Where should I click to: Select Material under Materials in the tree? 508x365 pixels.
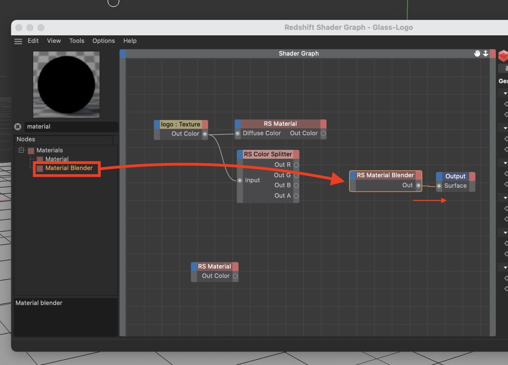coord(57,159)
